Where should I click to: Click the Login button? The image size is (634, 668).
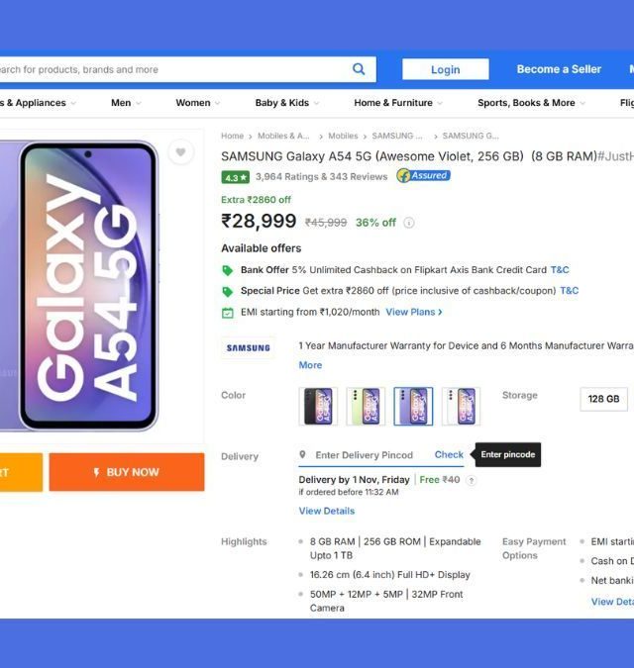tap(445, 69)
